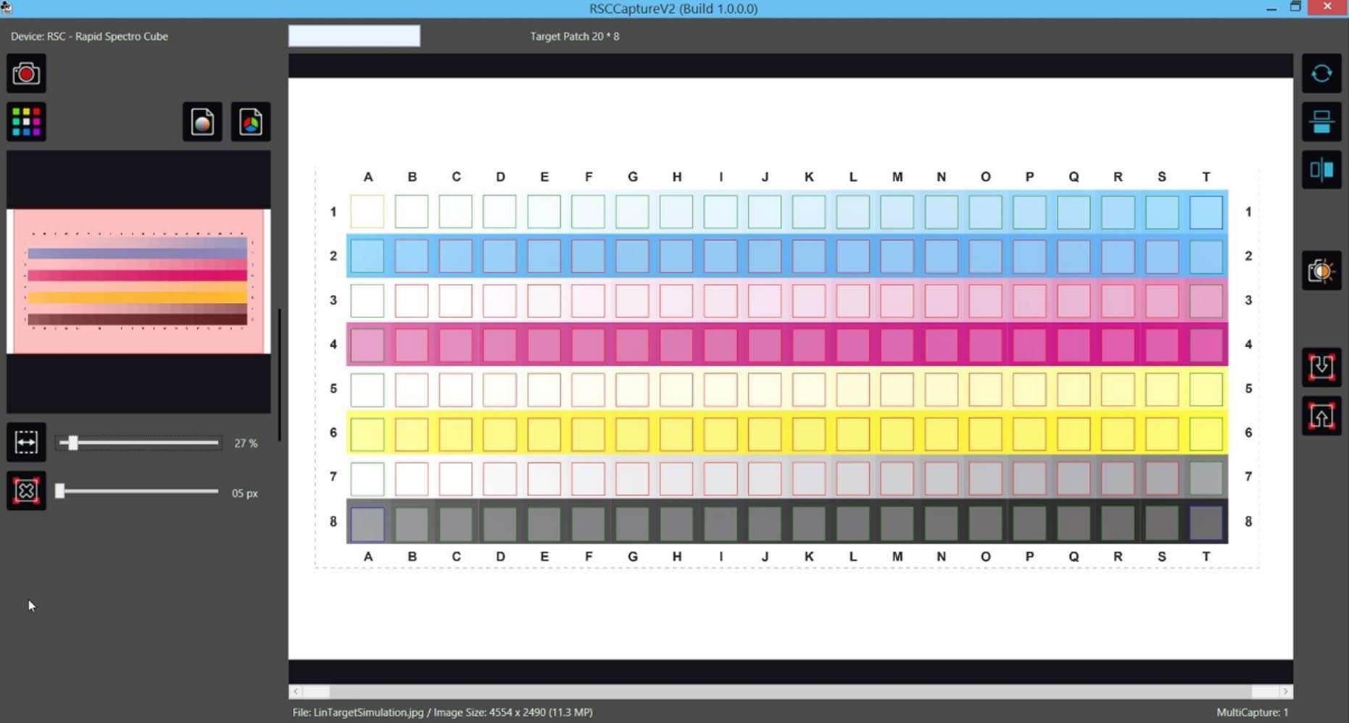Open the colorful patch grid icon
The image size is (1349, 723).
click(x=26, y=122)
